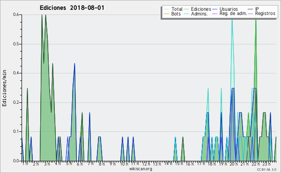Click the dark blue Usuarios line swatch
This screenshot has width=281, height=173.
(x=214, y=9)
